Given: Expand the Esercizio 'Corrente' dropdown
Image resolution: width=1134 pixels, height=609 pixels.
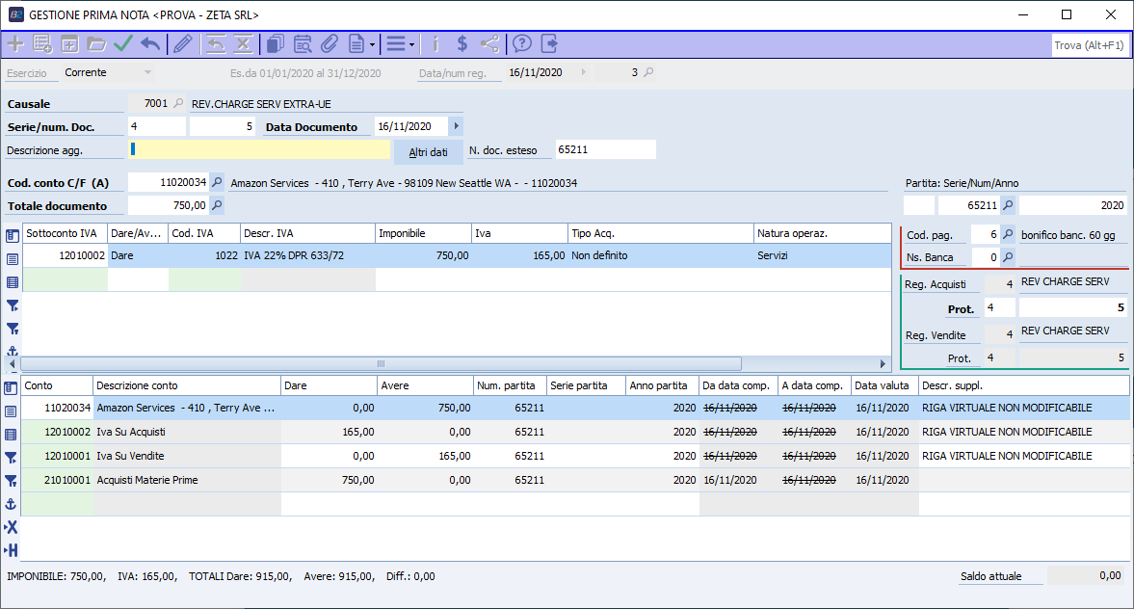Looking at the screenshot, I should [147, 72].
